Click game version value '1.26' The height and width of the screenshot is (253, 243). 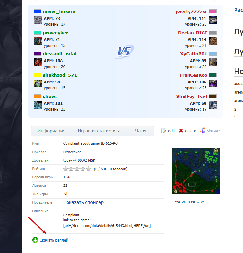coord(67,177)
